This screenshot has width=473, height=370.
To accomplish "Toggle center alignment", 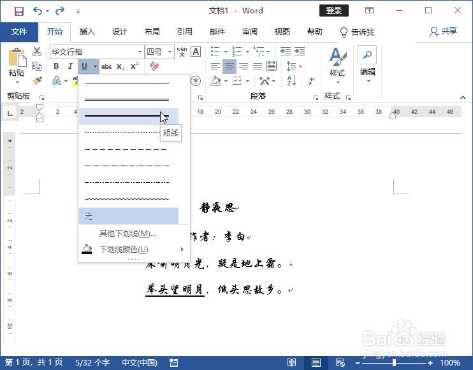I will coord(229,66).
